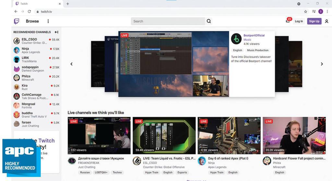Click the Kira avatar in sidebar
Viewport: 332px width, 181px height.
[x=17, y=87]
